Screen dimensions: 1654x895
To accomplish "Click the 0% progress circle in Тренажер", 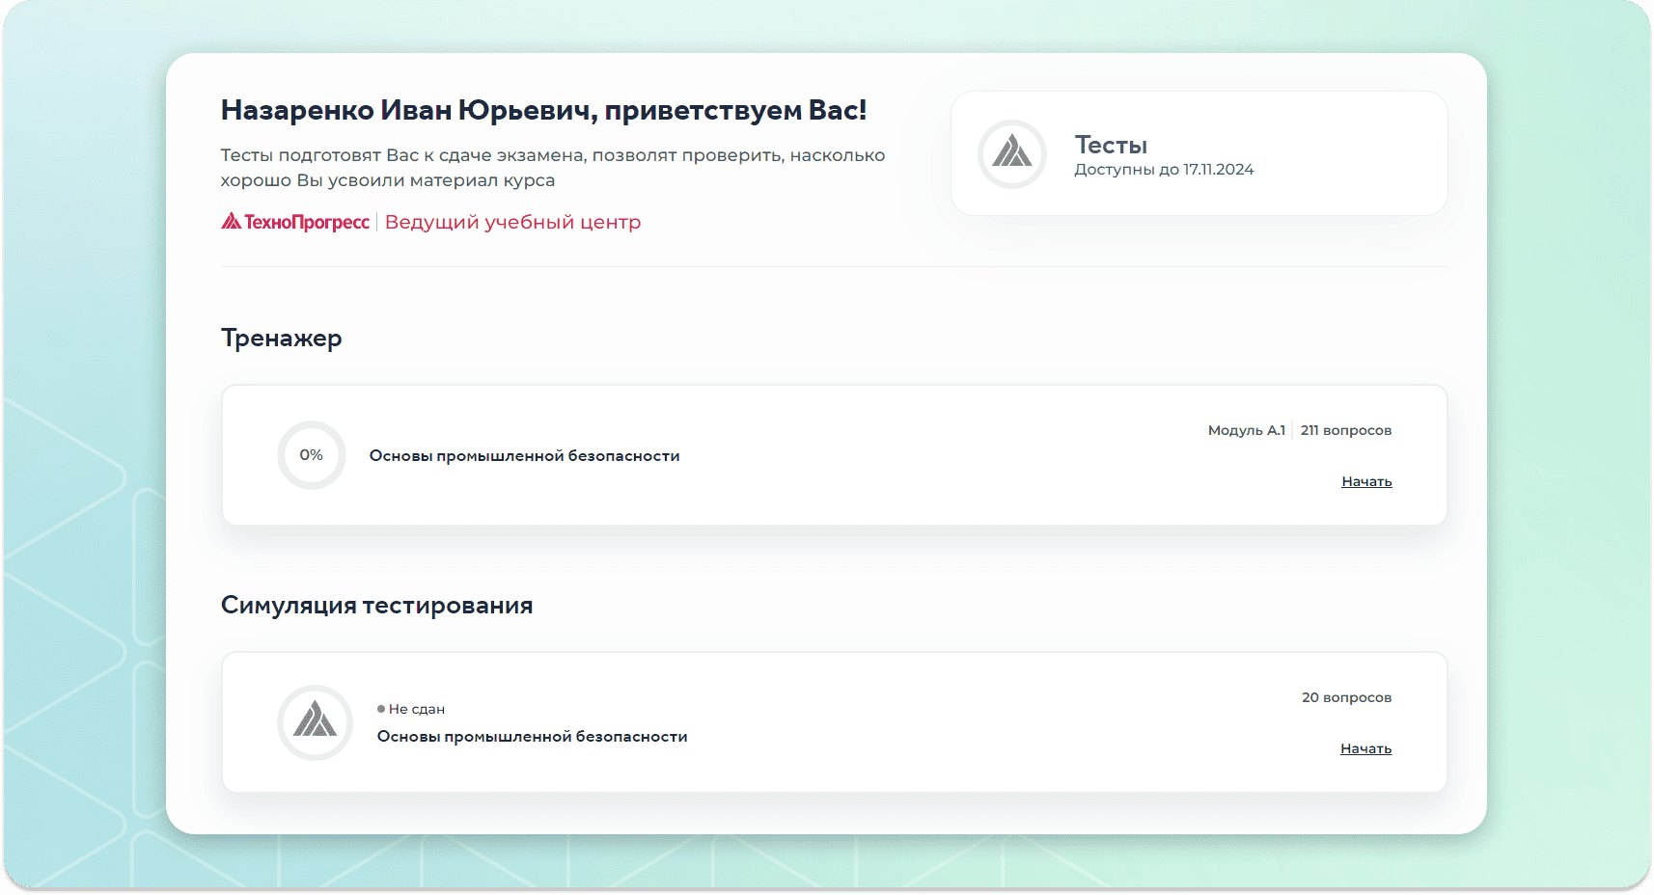I will click(x=311, y=455).
